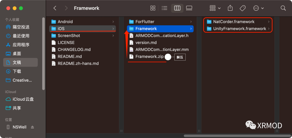Image resolution: width=292 pixels, height=138 pixels.
Task: Select 文稿 in sidebar
Action: tap(21, 63)
